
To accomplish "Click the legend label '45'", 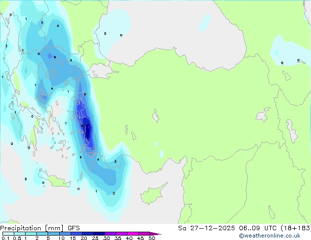I will (x=140, y=238).
